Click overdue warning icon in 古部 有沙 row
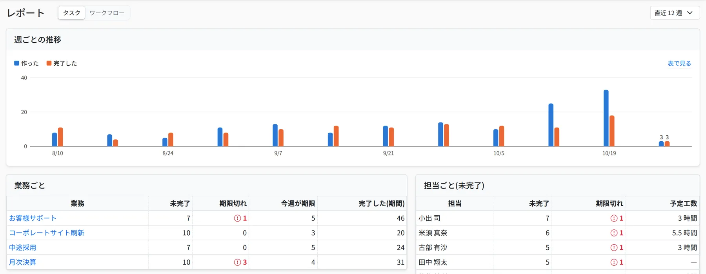This screenshot has width=706, height=274. (614, 248)
